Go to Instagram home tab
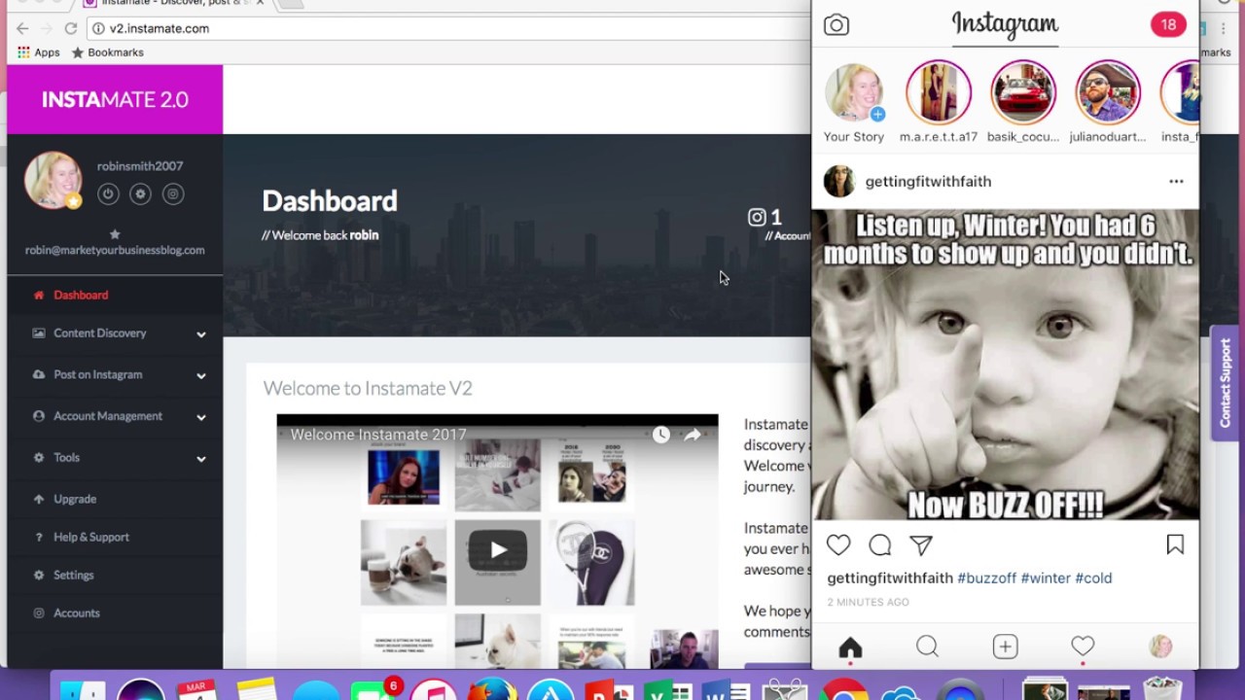The height and width of the screenshot is (700, 1245). pyautogui.click(x=850, y=647)
